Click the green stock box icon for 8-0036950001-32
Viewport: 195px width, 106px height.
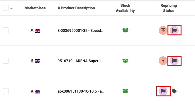click(x=125, y=30)
